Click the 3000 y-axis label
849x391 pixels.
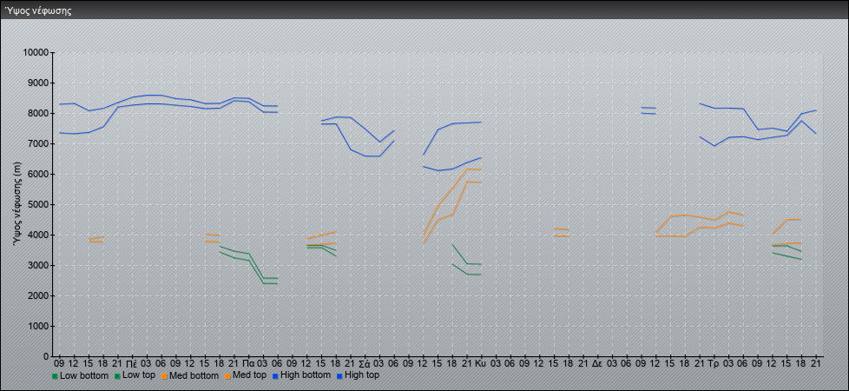pos(38,265)
